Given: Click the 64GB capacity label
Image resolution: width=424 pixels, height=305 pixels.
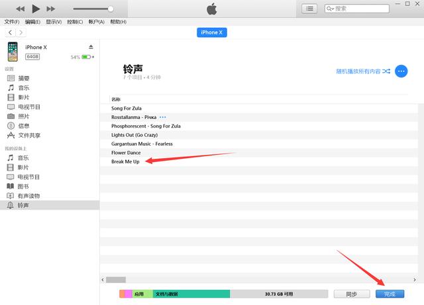Looking at the screenshot, I should [32, 57].
